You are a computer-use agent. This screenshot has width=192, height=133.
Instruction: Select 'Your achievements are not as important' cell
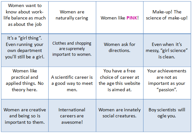[x=167, y=83]
